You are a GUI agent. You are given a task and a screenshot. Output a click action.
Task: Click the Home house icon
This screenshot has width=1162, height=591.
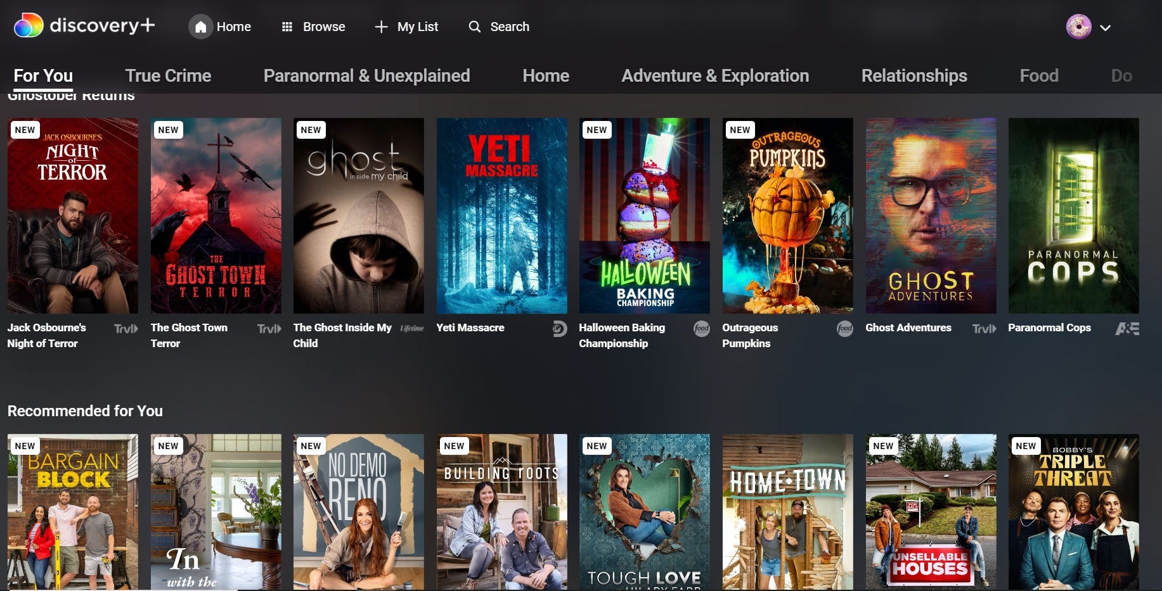200,27
